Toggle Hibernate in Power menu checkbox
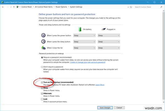165x111 pixels. pyautogui.click(x=42, y=93)
